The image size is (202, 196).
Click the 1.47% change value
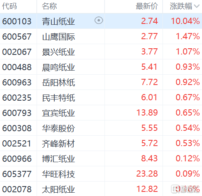188,36
